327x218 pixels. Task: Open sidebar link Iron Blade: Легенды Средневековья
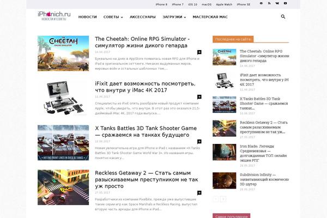pos(263,153)
